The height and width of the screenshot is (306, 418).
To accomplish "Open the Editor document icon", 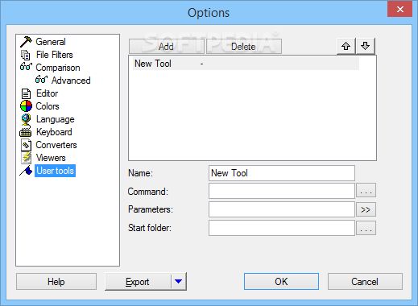I will point(26,93).
